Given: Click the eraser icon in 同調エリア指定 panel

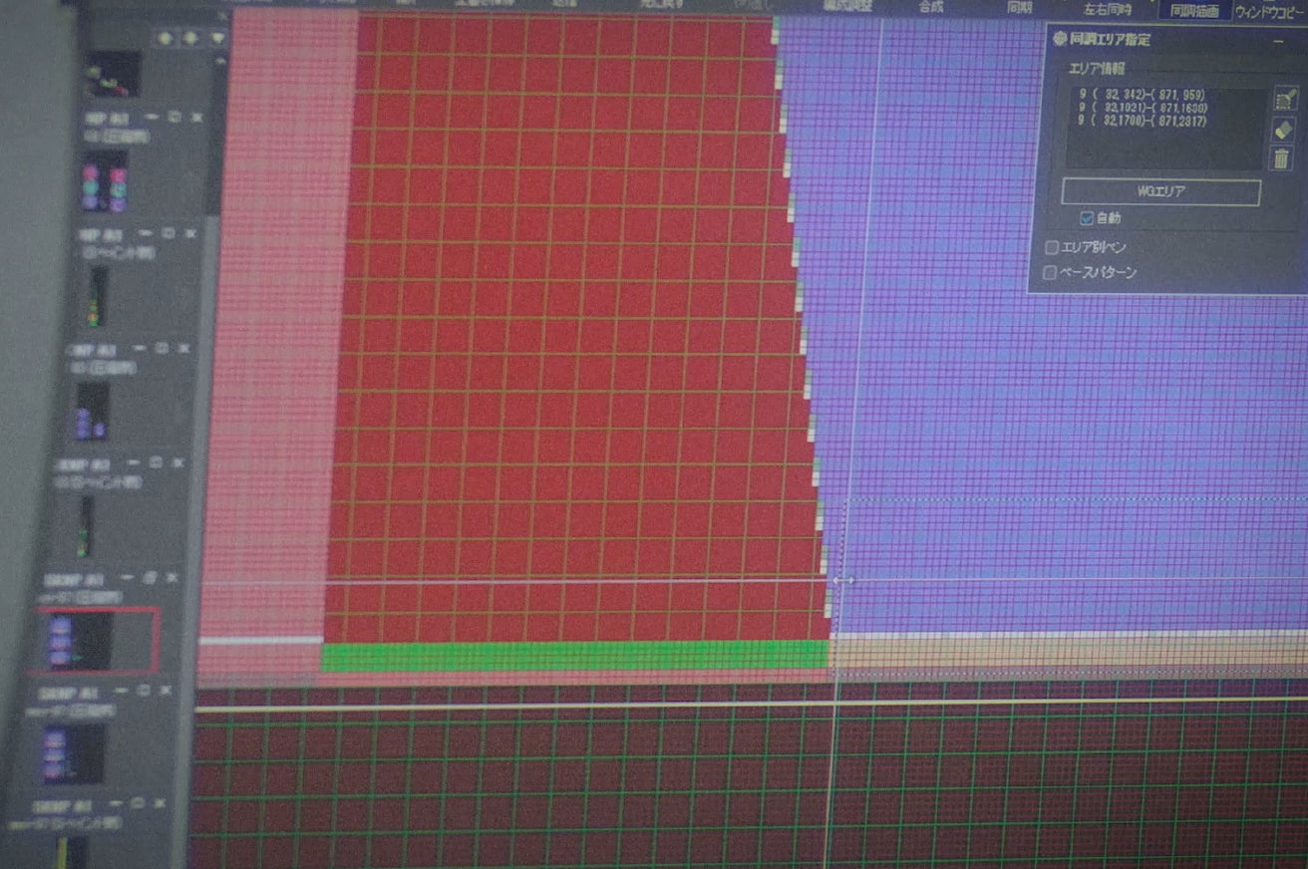Looking at the screenshot, I should coord(1283,129).
